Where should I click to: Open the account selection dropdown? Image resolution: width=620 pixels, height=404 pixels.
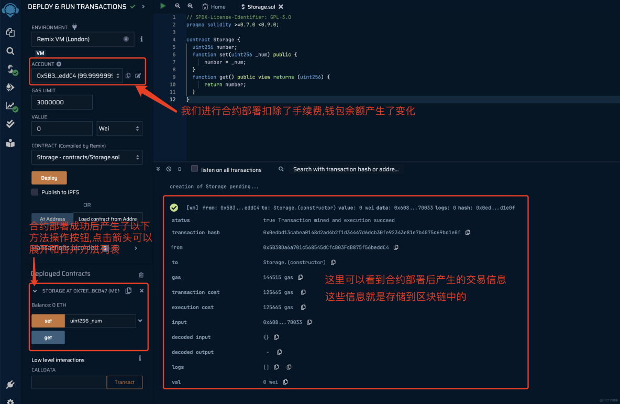point(77,75)
